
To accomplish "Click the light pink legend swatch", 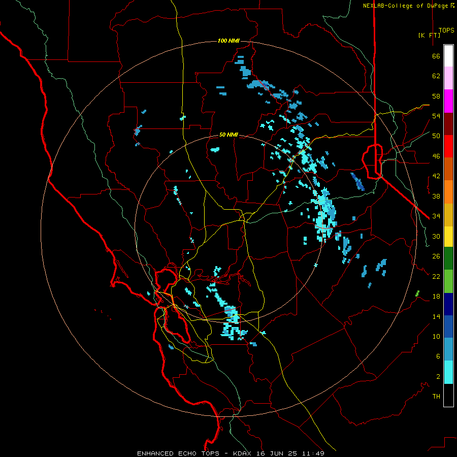I will point(448,78).
